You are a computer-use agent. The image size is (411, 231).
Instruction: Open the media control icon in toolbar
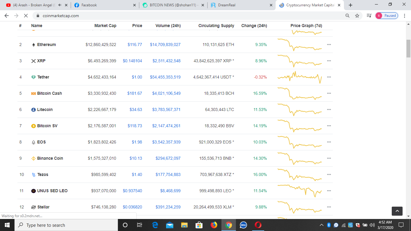369,16
